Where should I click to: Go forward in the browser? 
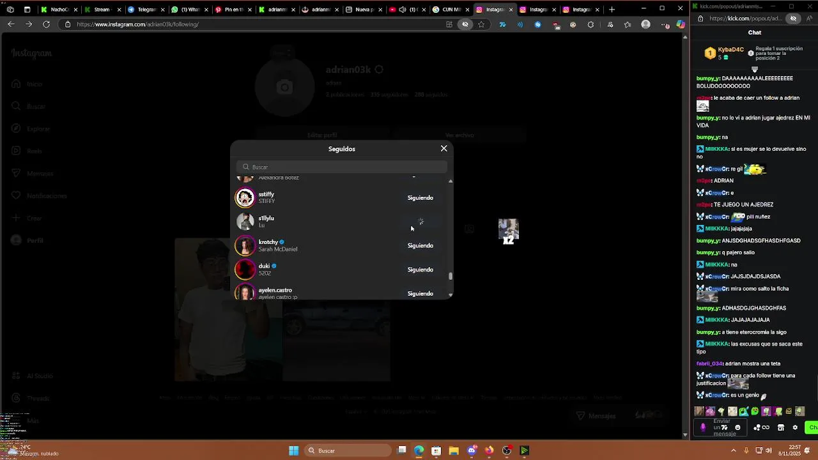[x=29, y=24]
